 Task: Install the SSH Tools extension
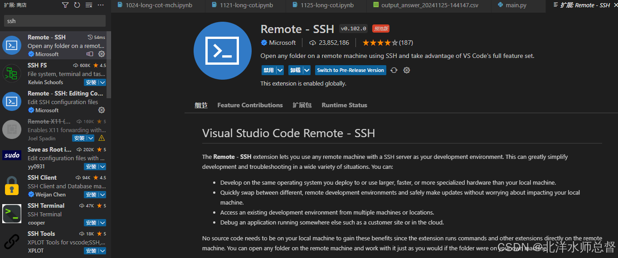(x=91, y=251)
